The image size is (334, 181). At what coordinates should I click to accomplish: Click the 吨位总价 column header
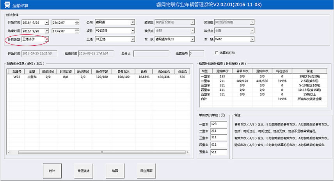[x=282, y=71]
